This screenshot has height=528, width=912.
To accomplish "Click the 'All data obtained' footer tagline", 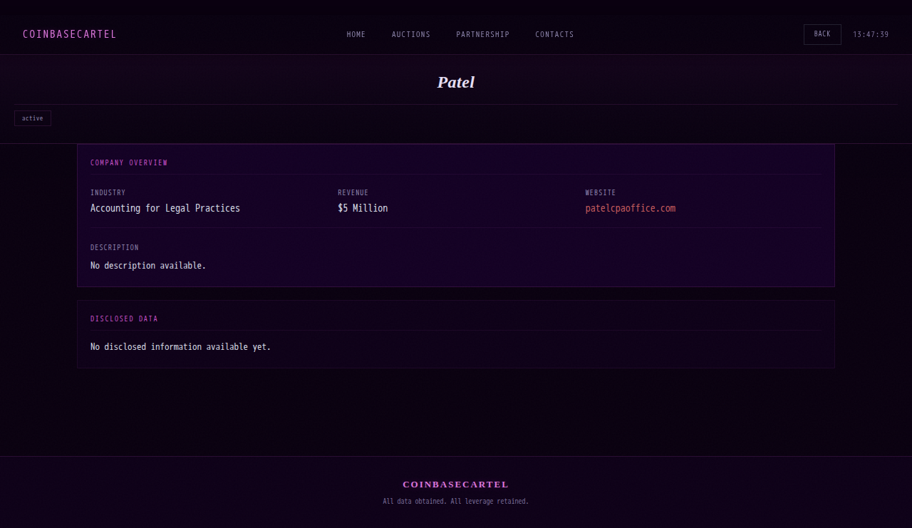I will (x=456, y=502).
